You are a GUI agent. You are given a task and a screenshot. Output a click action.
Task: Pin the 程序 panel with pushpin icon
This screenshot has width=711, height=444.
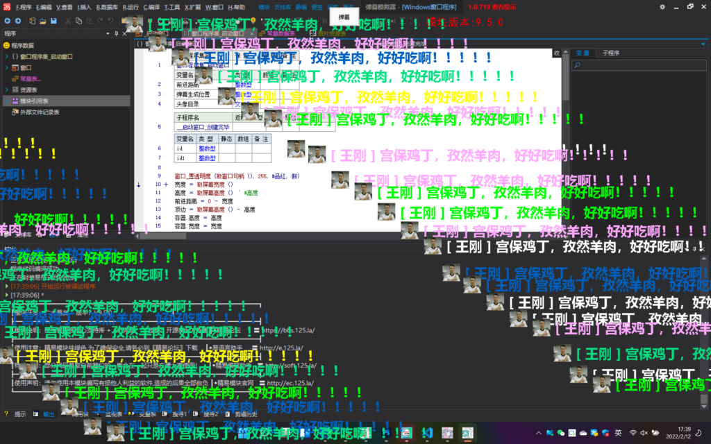pyautogui.click(x=117, y=33)
